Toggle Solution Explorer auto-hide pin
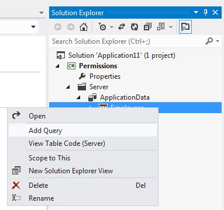This screenshot has width=224, height=210. coord(205,12)
